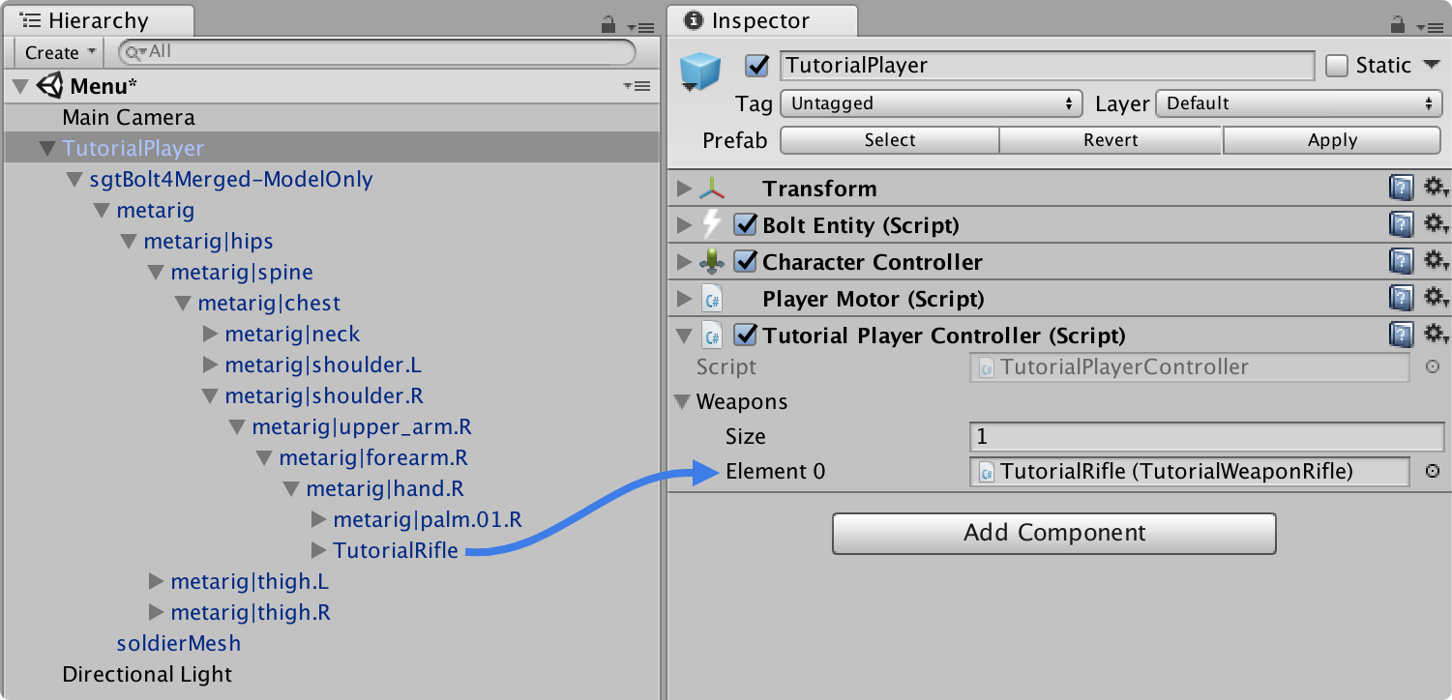Click the Transform axes icon
The image size is (1452, 700).
[712, 189]
